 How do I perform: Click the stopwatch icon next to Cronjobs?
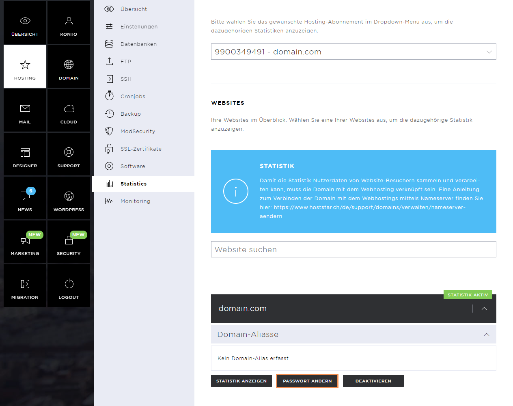click(109, 96)
